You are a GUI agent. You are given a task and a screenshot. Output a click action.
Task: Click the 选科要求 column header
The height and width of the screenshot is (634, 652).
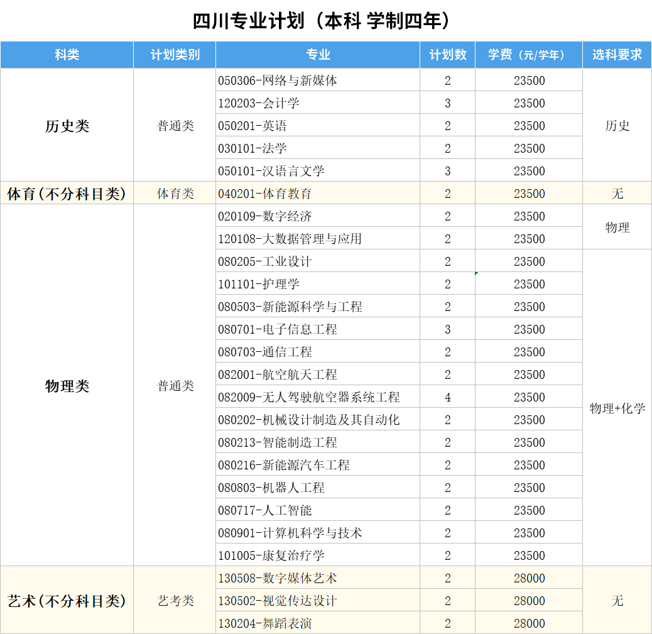pos(617,55)
